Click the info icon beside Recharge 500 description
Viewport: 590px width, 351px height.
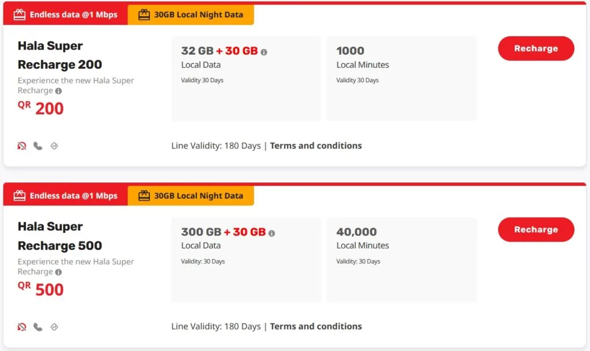(x=58, y=272)
